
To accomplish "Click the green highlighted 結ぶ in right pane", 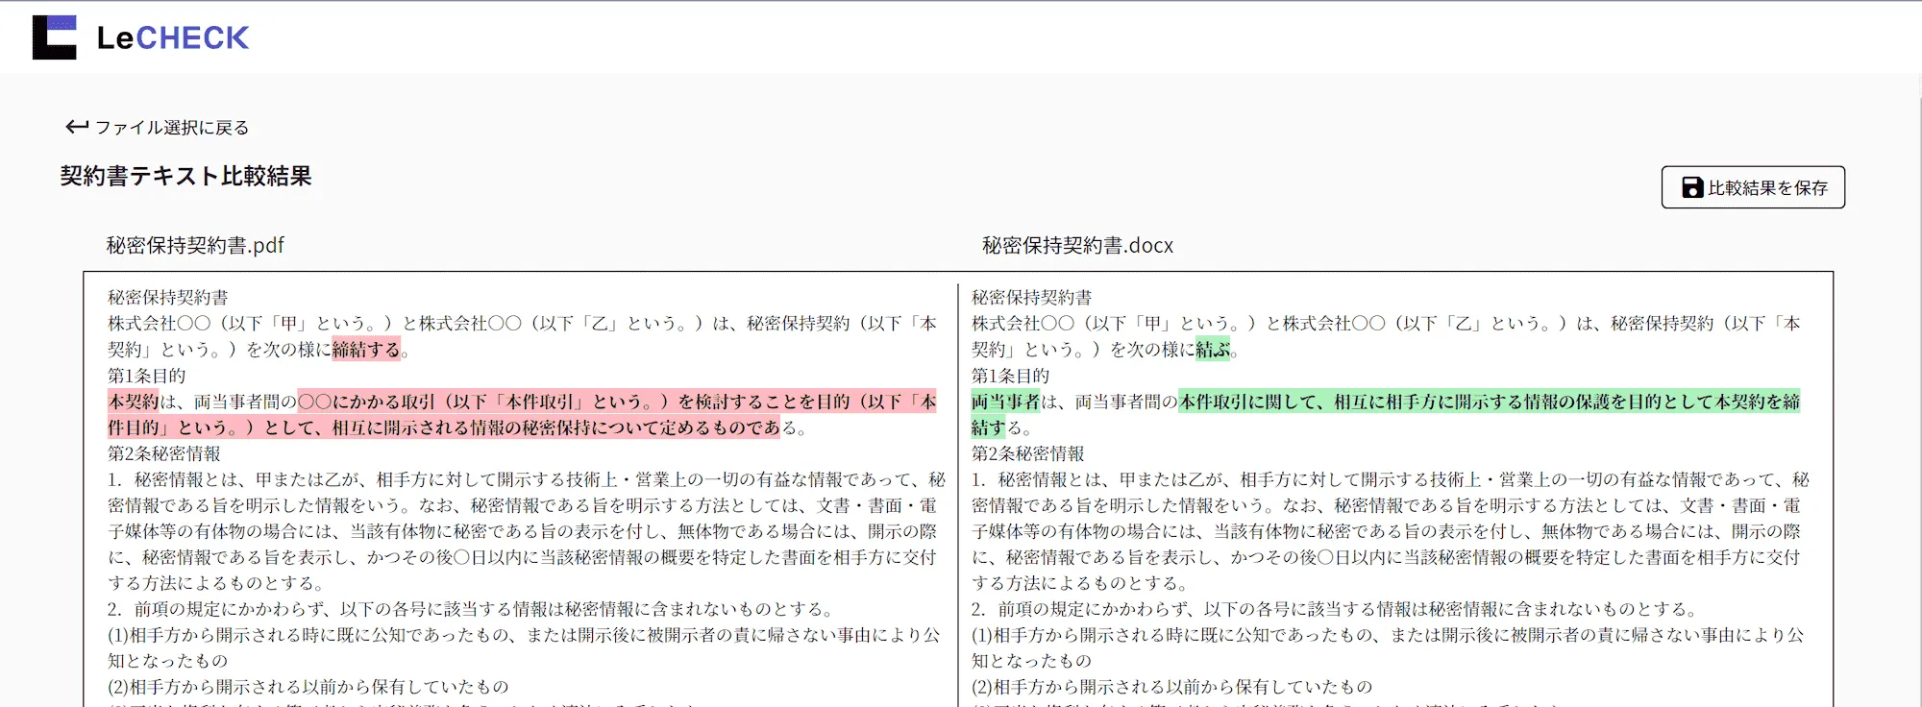I will pos(1213,350).
